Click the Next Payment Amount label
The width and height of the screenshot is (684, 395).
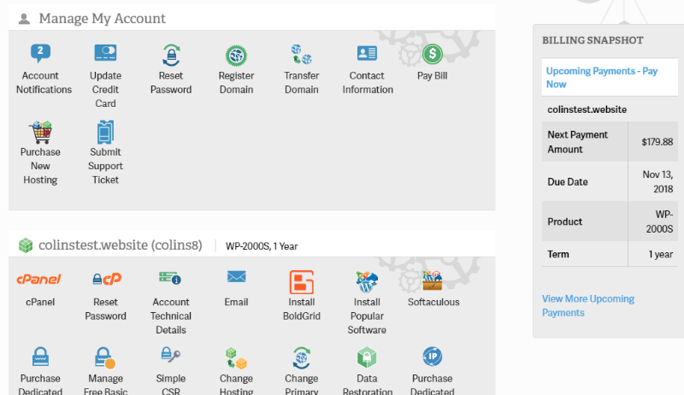coord(577,142)
